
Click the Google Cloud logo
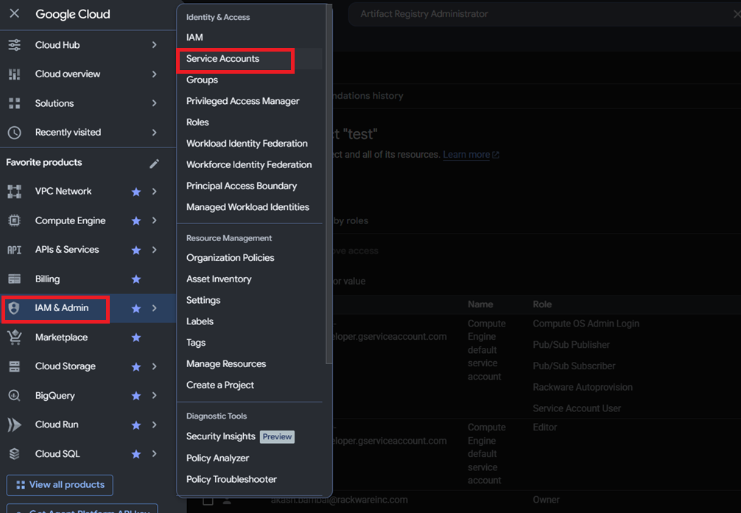(x=73, y=14)
